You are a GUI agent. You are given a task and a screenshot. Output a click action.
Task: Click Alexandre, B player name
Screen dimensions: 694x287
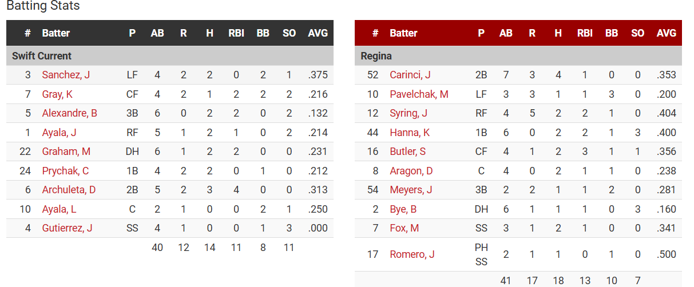point(69,113)
